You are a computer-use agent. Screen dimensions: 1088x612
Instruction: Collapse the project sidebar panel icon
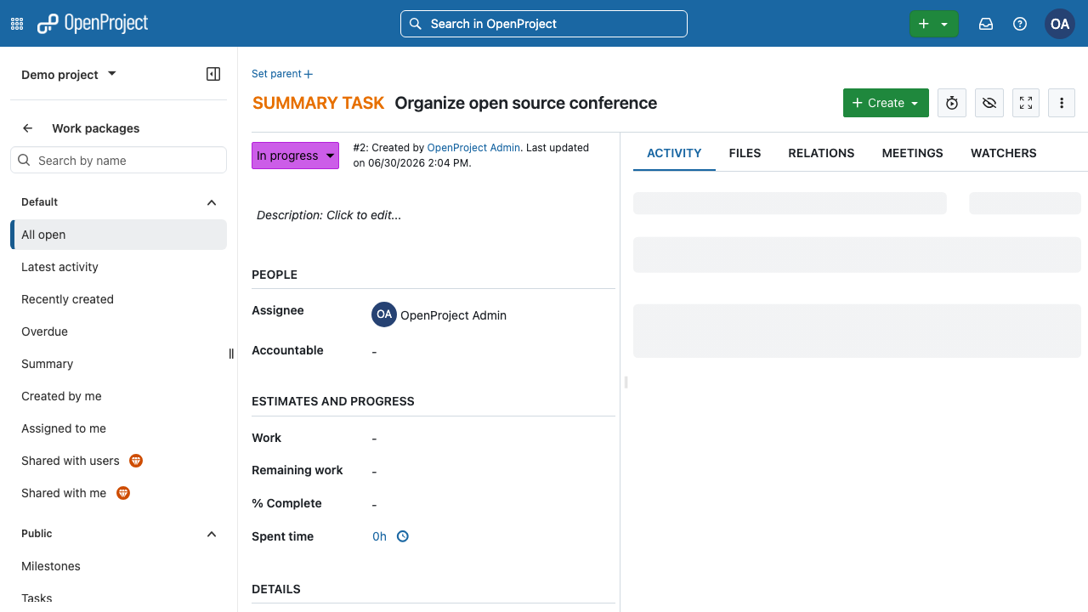[x=213, y=74]
